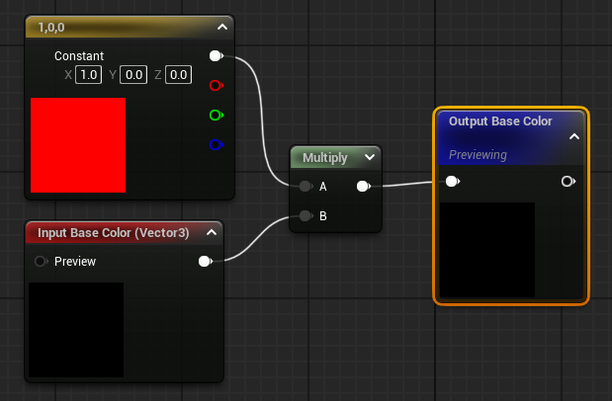This screenshot has height=401, width=612.
Task: Click the Multiply node's A input pin
Action: coord(306,186)
